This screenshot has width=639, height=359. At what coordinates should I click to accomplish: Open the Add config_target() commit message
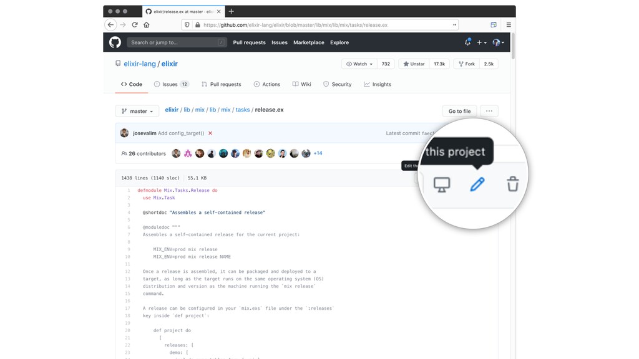[x=181, y=133]
